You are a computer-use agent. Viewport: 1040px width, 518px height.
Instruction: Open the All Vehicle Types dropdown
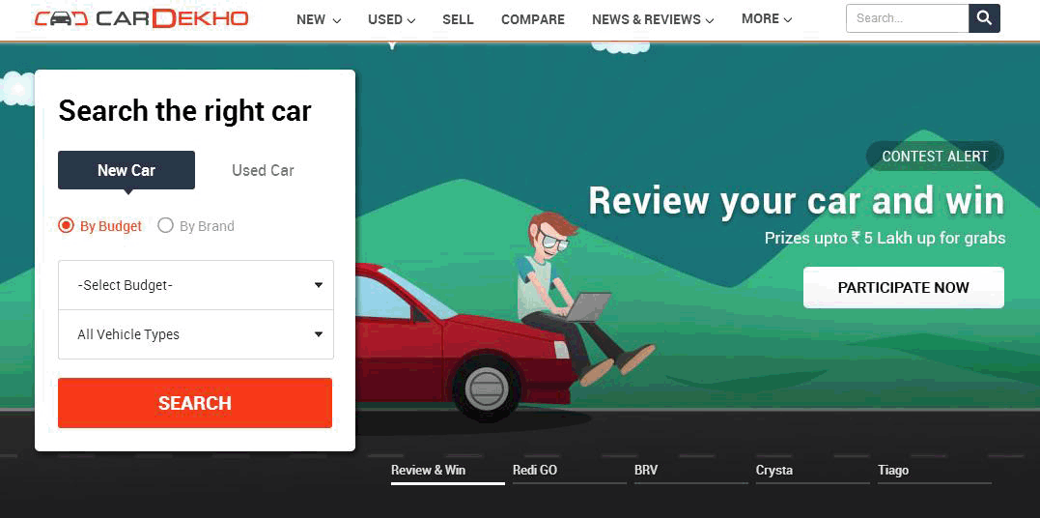[196, 334]
